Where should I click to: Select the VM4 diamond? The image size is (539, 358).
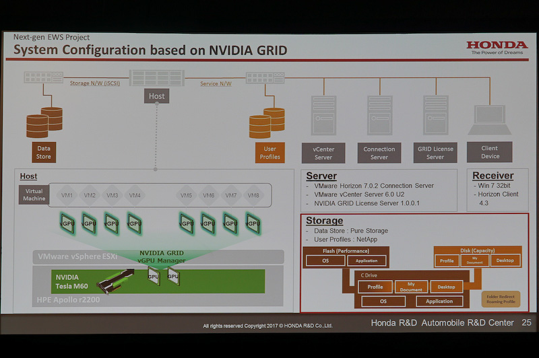click(135, 195)
